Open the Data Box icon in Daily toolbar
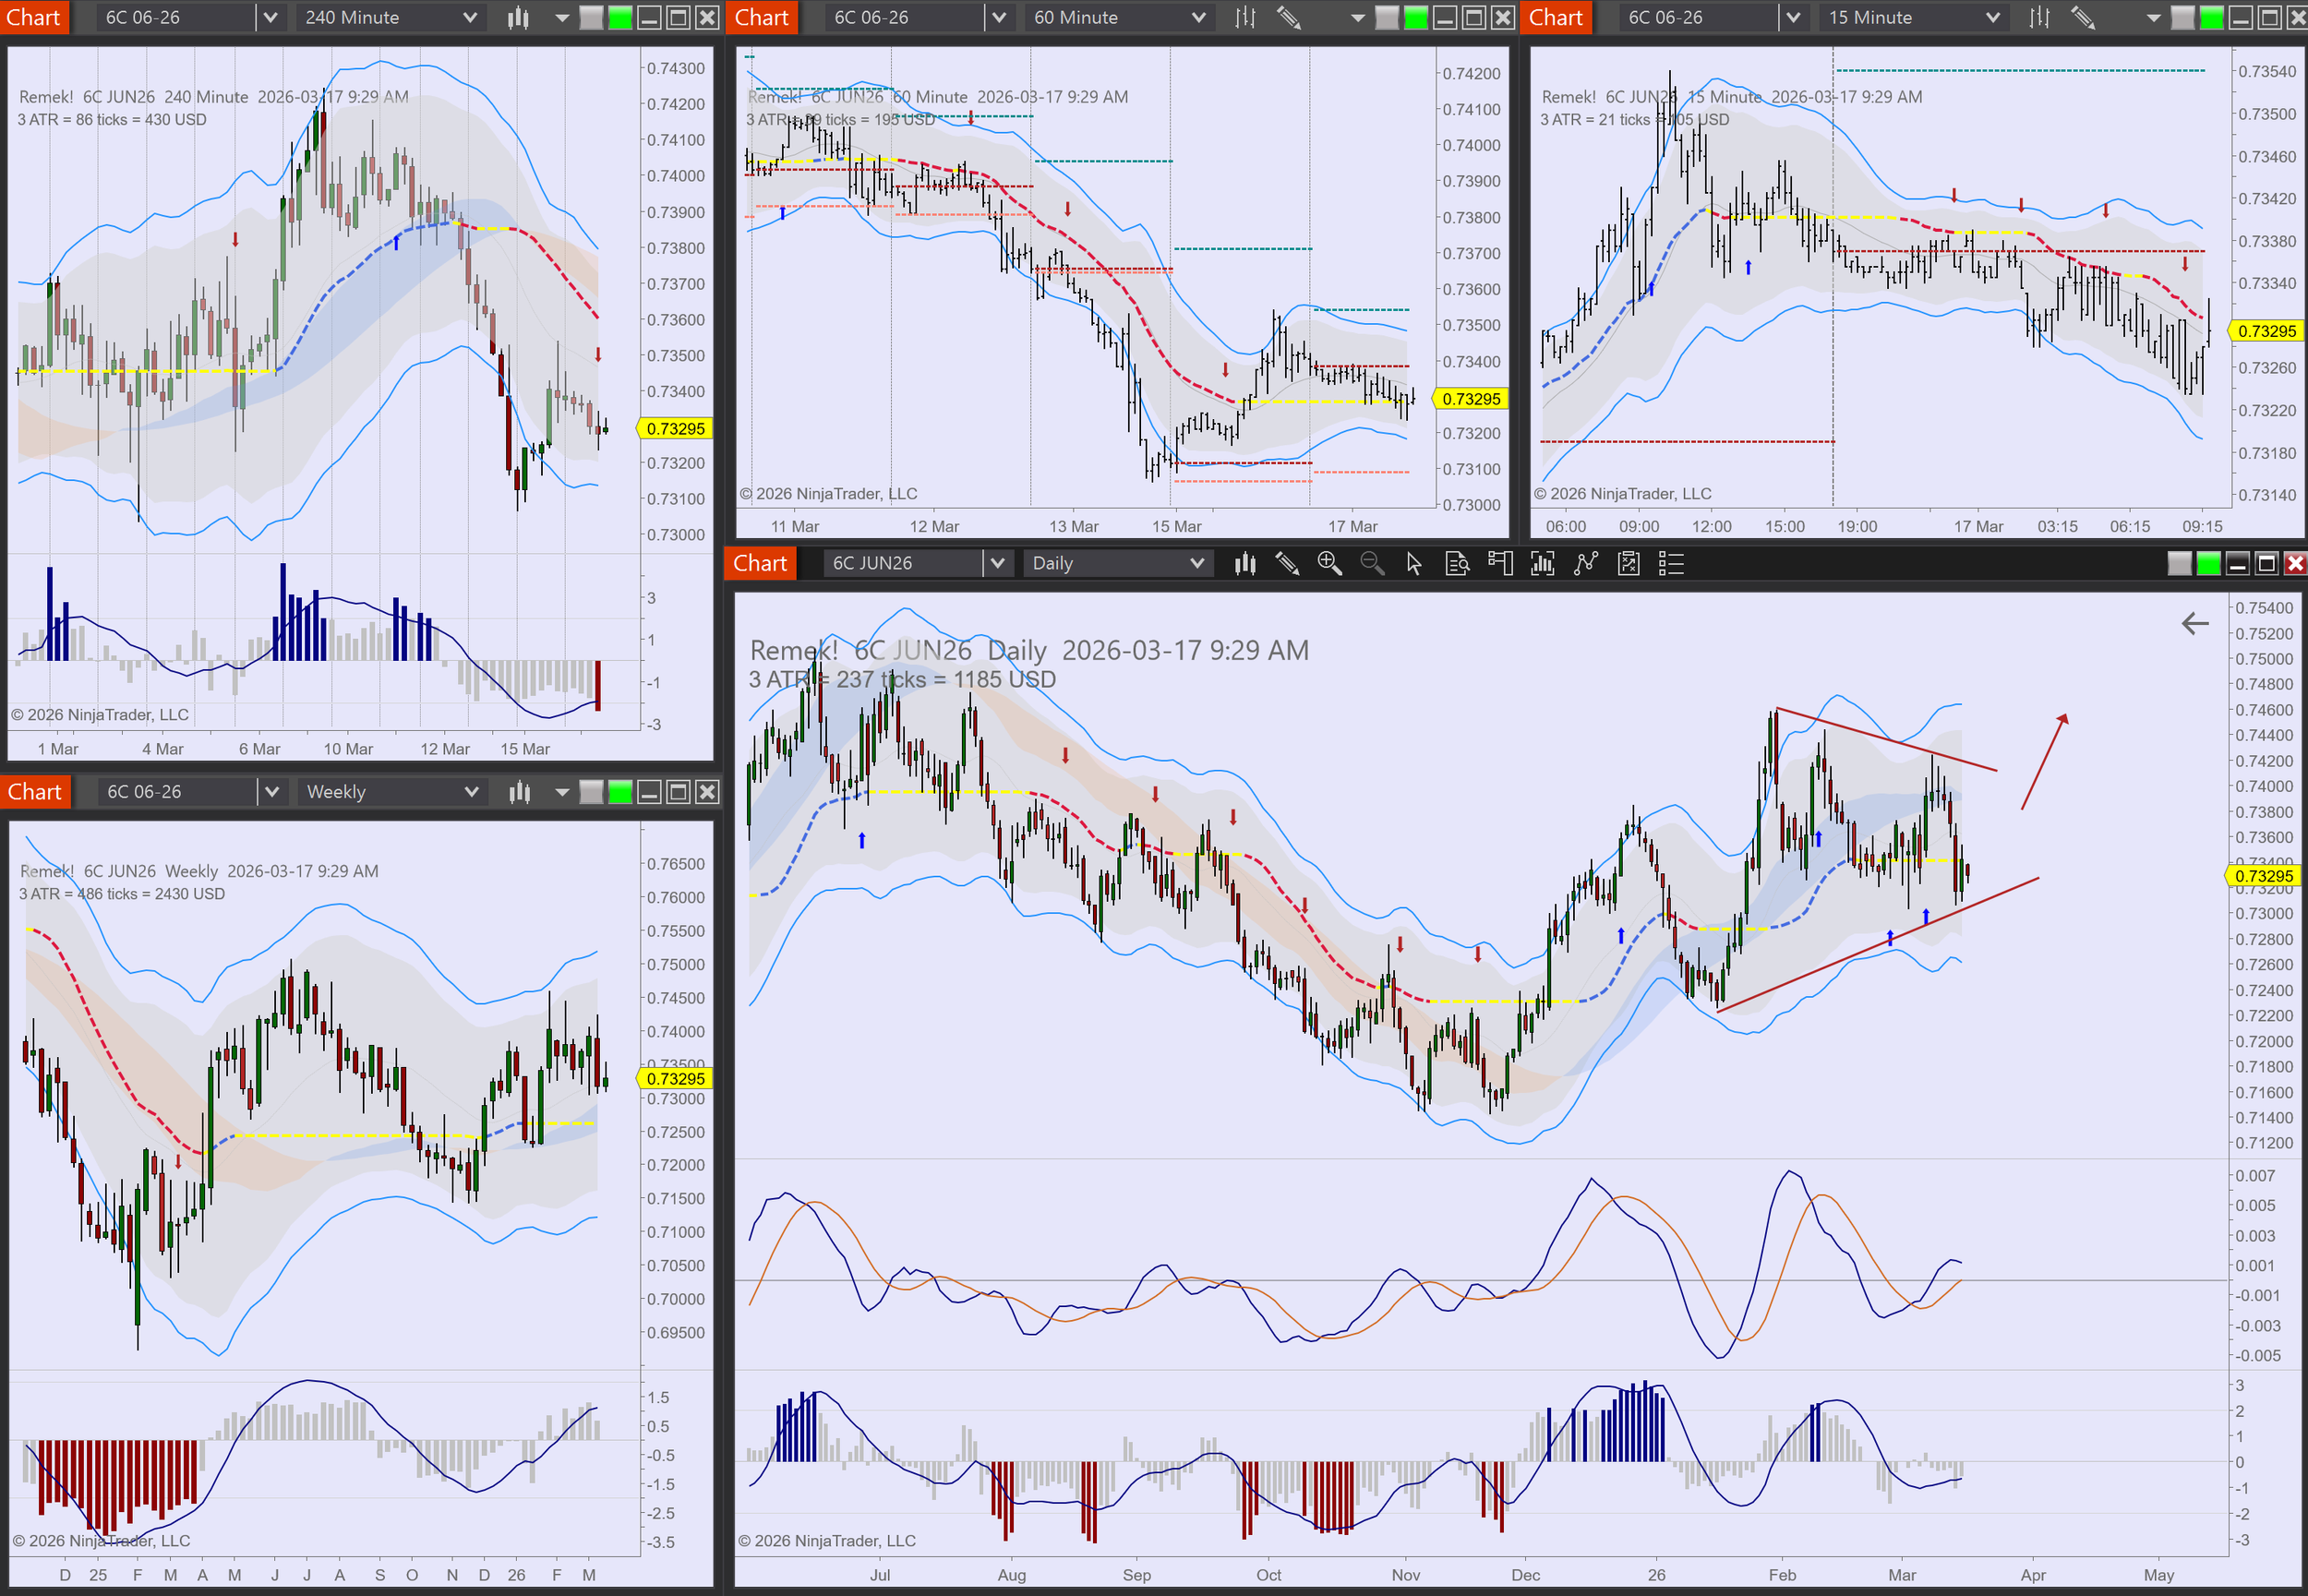Viewport: 2308px width, 1596px height. point(1457,564)
